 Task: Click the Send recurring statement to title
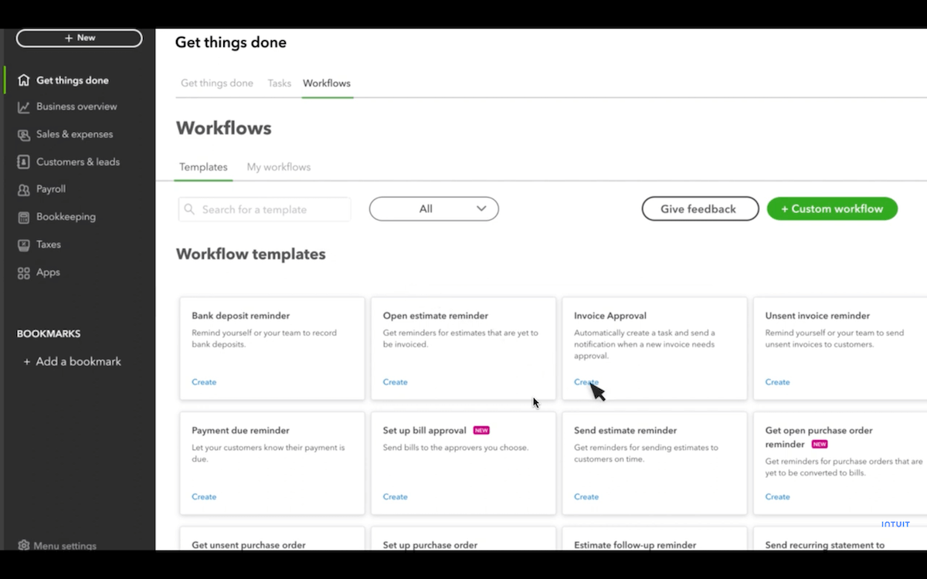(825, 545)
